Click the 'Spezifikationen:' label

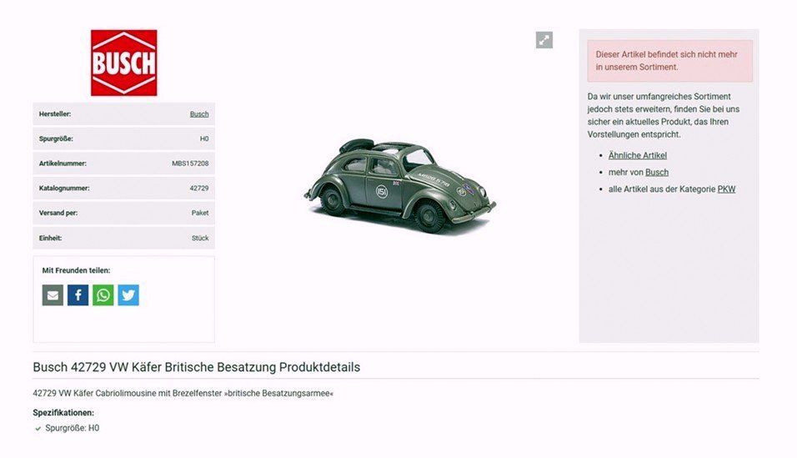[63, 413]
